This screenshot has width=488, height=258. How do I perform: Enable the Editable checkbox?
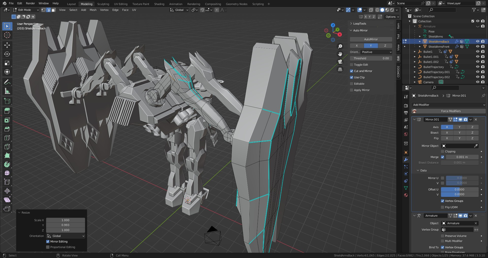coord(352,84)
